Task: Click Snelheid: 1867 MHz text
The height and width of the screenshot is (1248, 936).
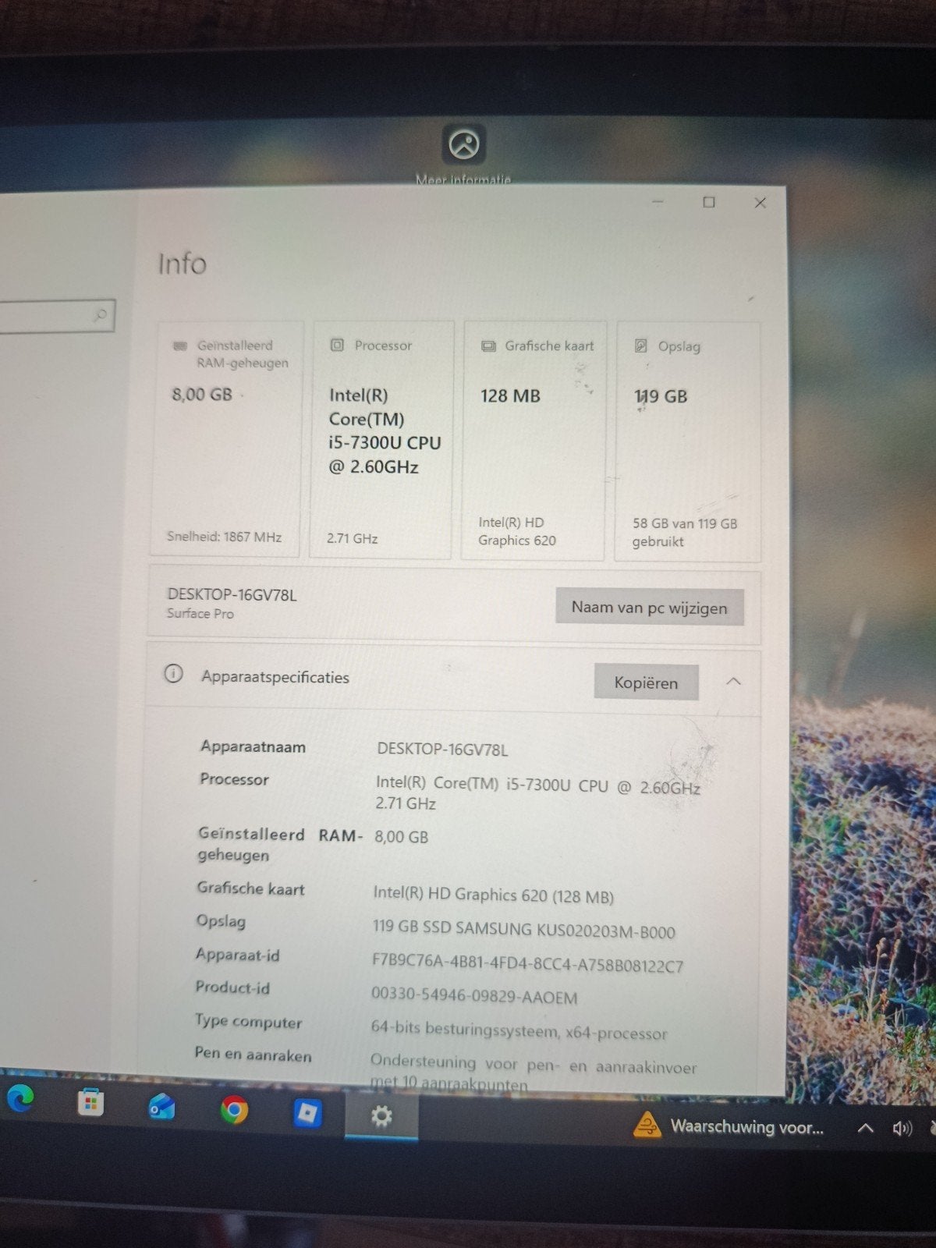Action: 225,537
